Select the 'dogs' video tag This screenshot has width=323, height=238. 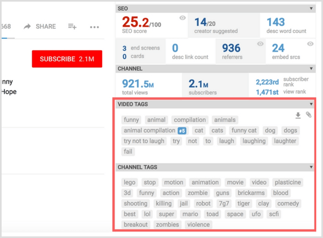290,130
